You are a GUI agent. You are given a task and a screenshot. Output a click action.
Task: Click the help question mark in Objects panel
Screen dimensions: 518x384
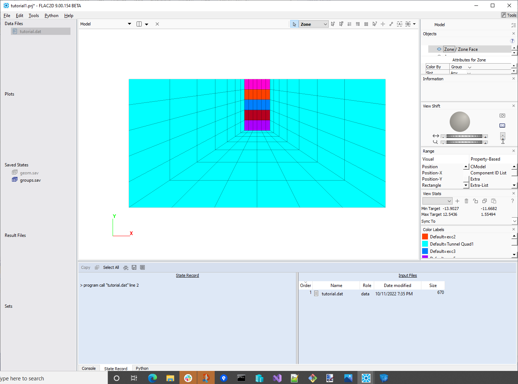512,41
